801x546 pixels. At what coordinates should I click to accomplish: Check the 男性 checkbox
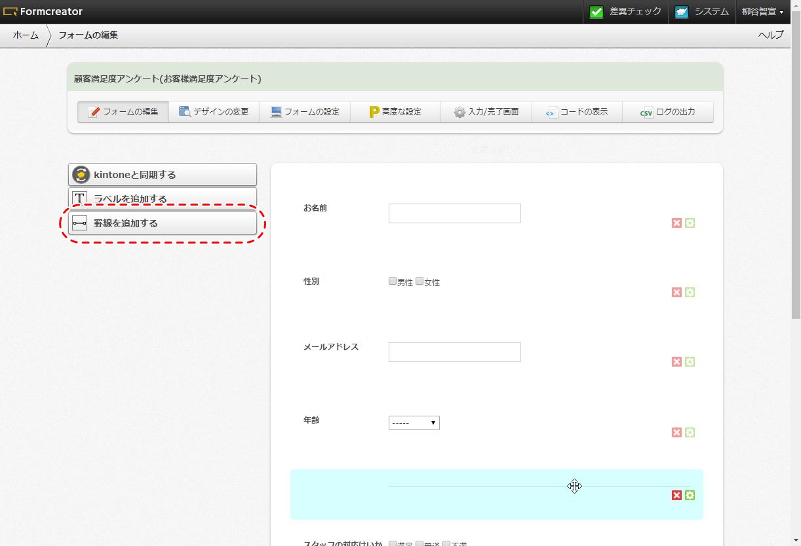393,282
